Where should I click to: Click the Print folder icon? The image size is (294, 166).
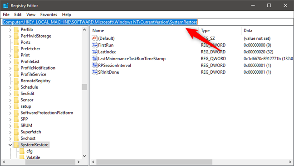tap(16, 55)
